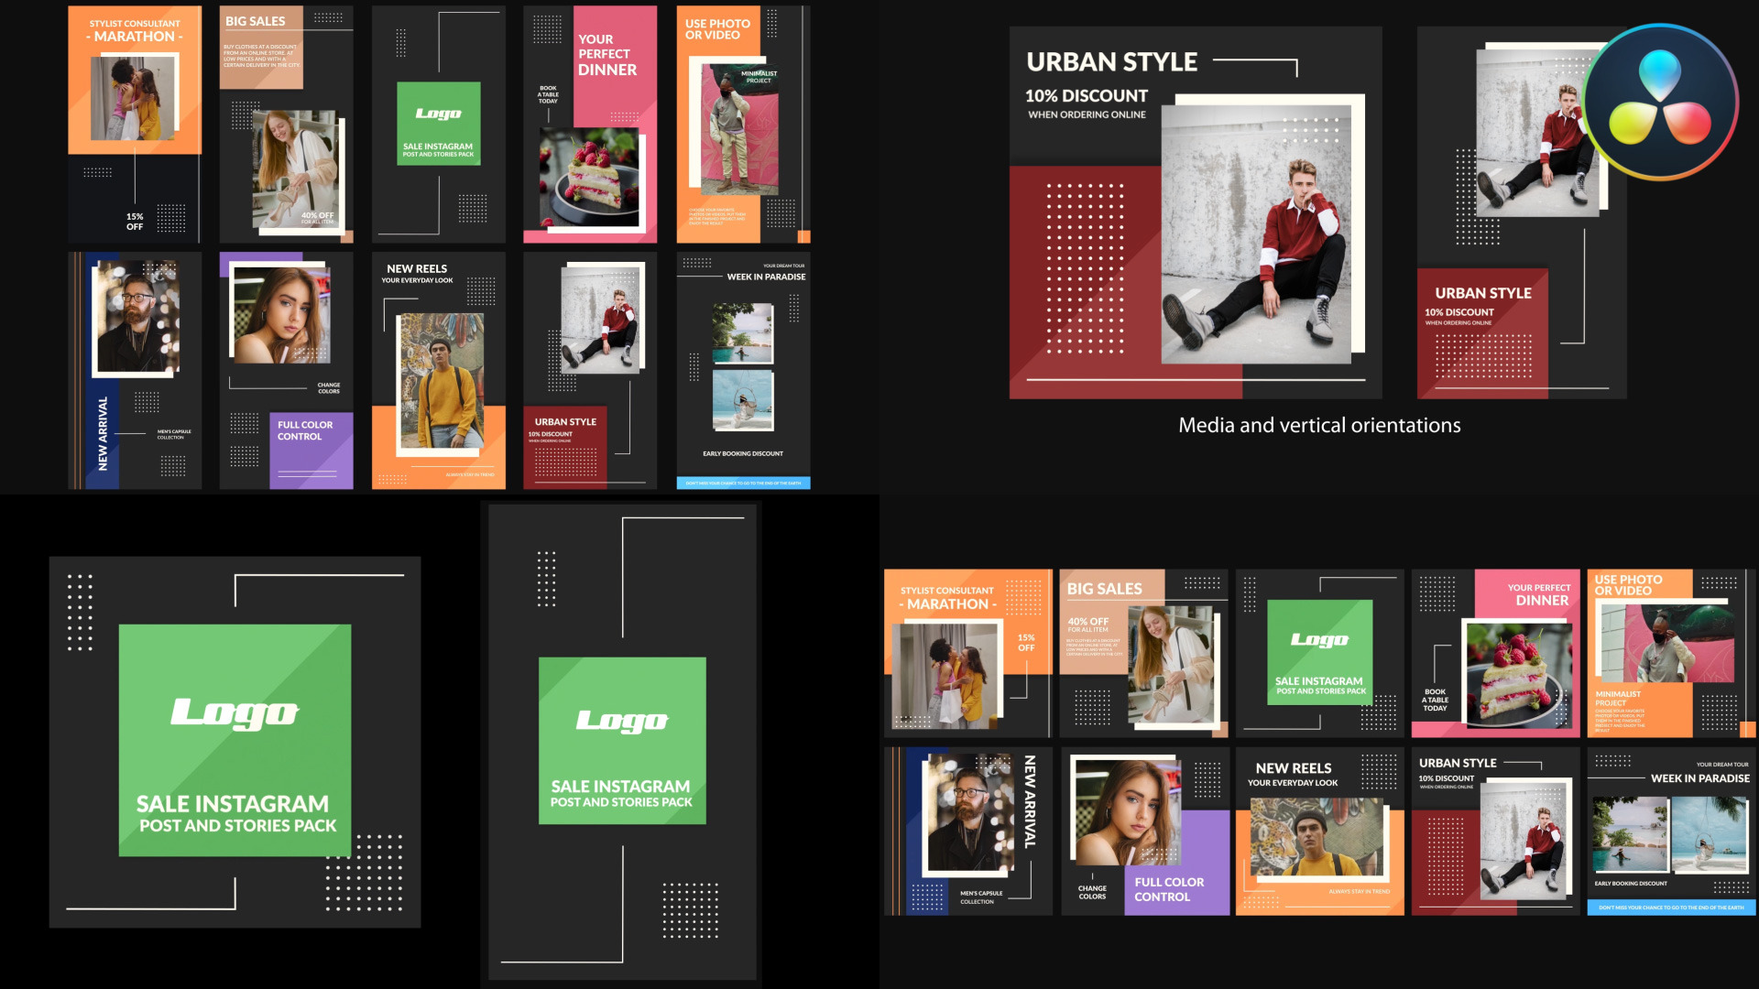
Task: Select the New Reels square post thumbnail
Action: tap(1319, 831)
